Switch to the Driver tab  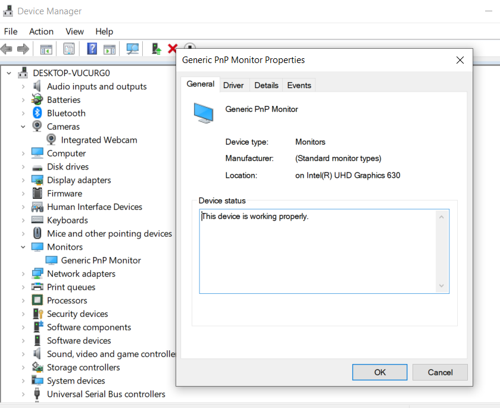pyautogui.click(x=234, y=84)
